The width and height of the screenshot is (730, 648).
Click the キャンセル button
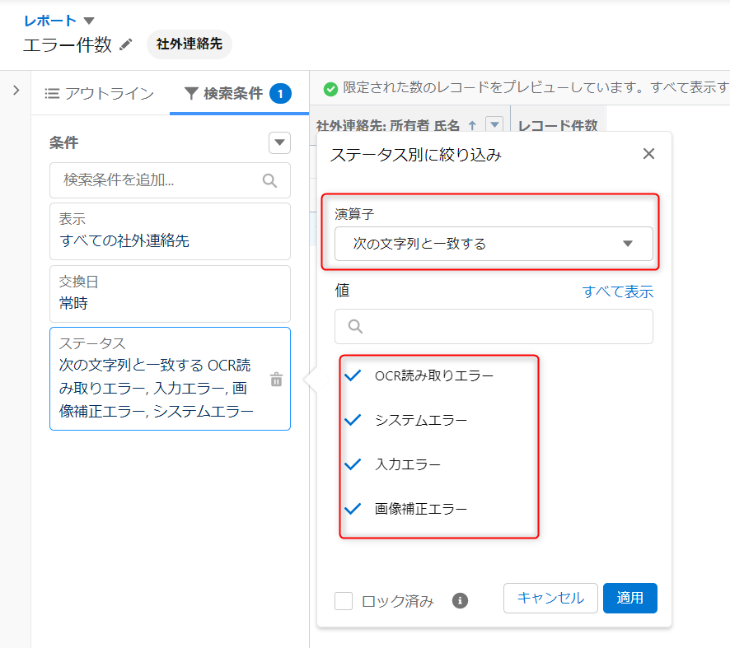click(x=550, y=598)
